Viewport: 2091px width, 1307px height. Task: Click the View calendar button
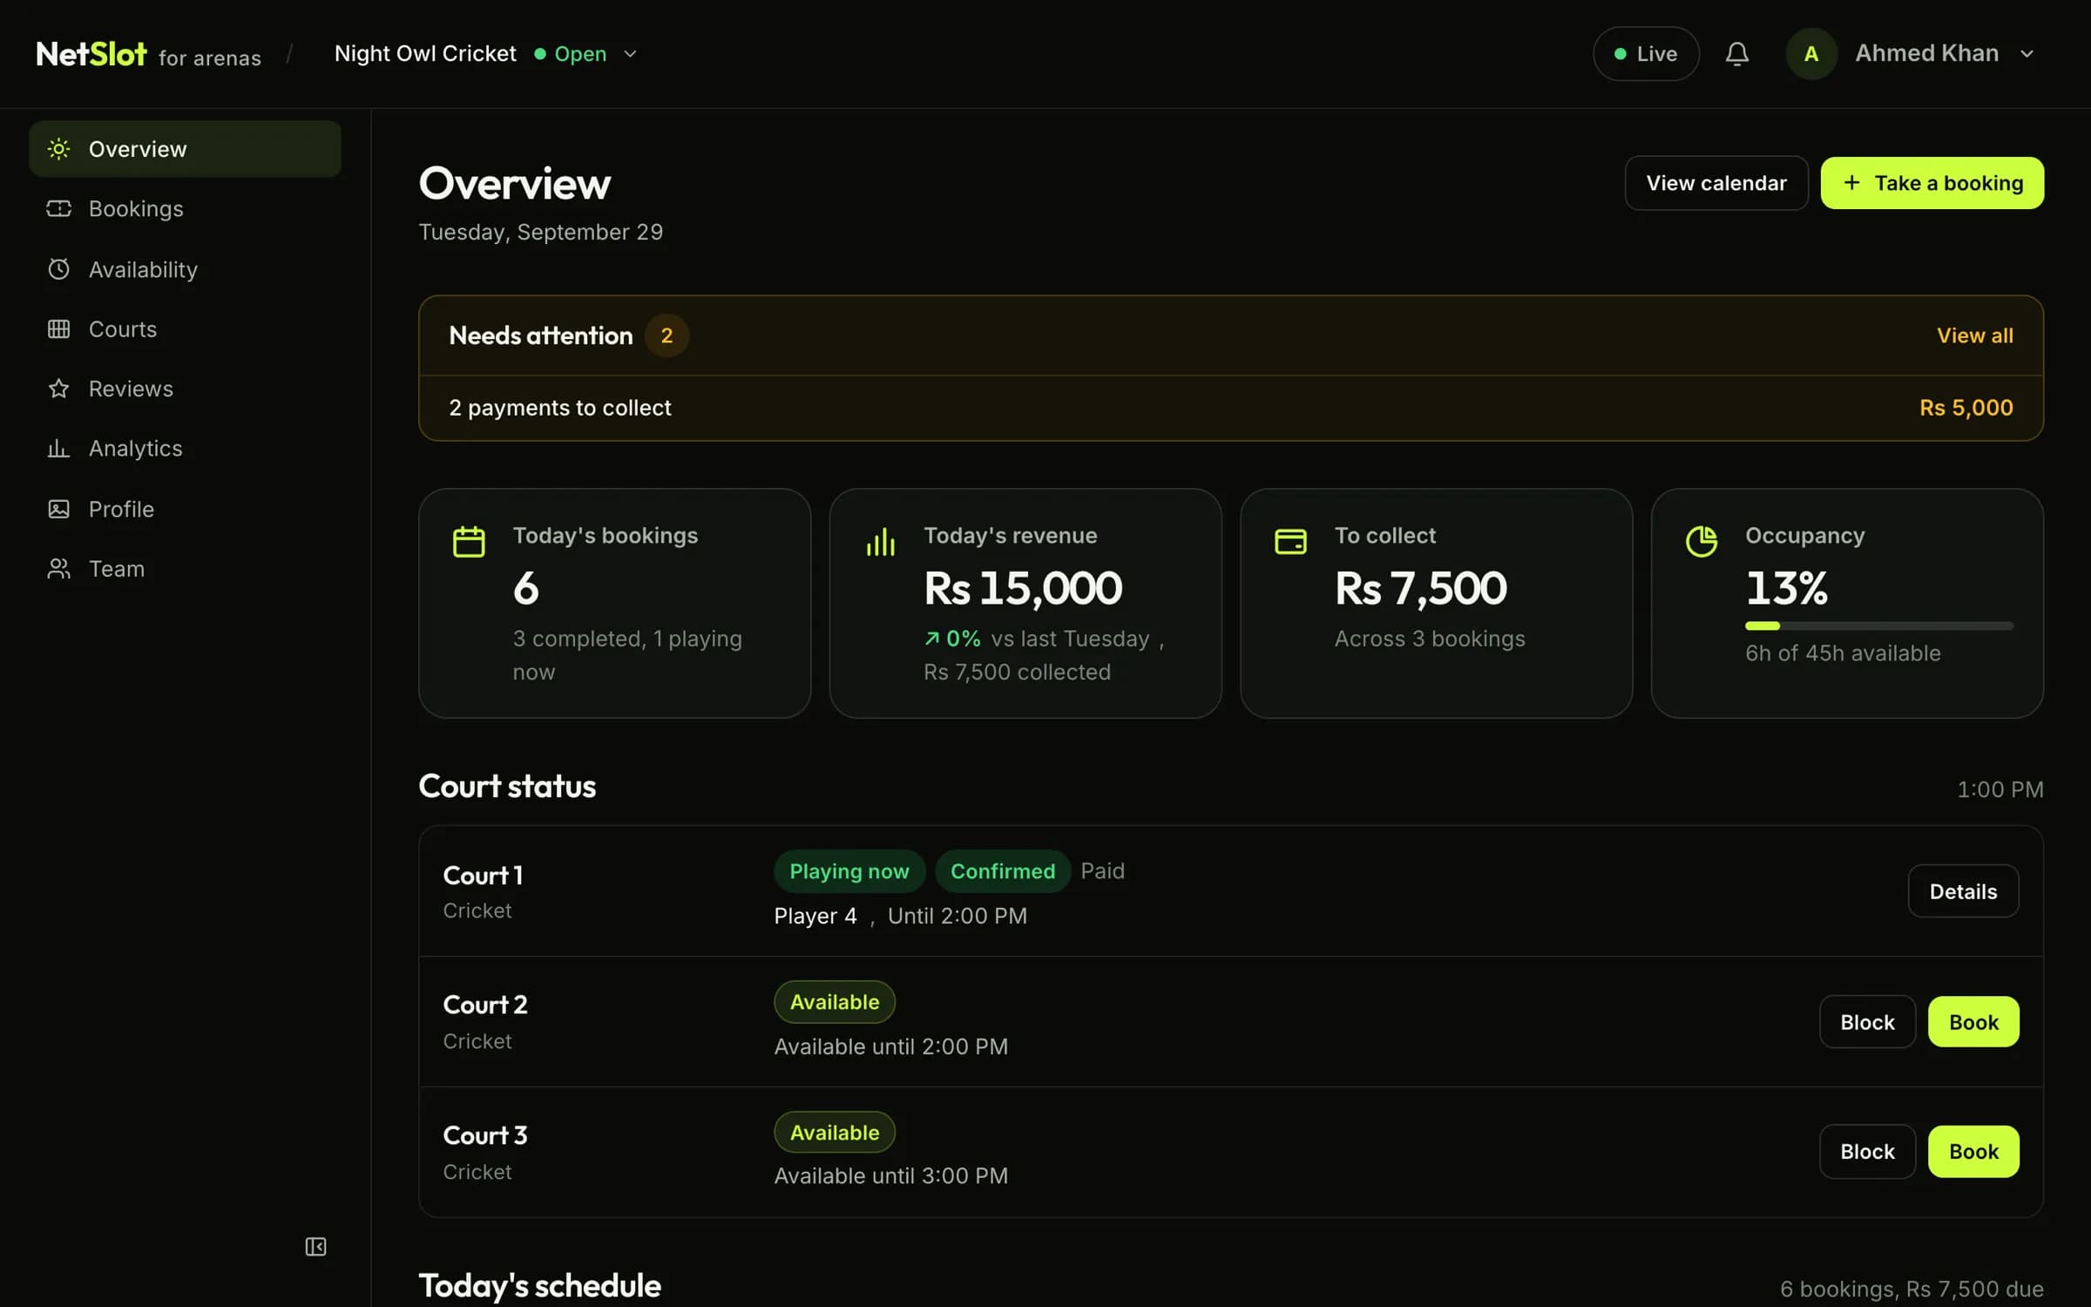click(1715, 183)
